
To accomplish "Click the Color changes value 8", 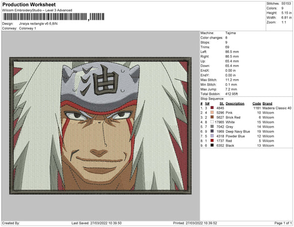I will click(226, 38).
